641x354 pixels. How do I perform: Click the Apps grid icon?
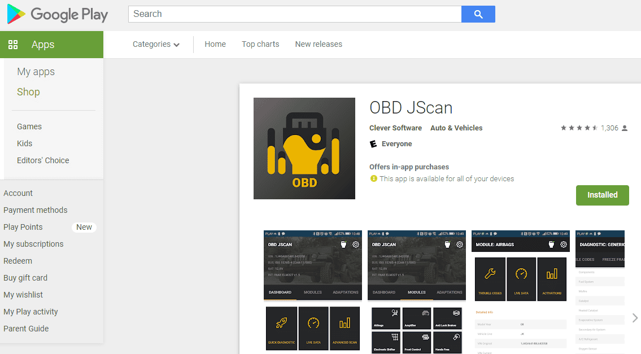tap(13, 45)
